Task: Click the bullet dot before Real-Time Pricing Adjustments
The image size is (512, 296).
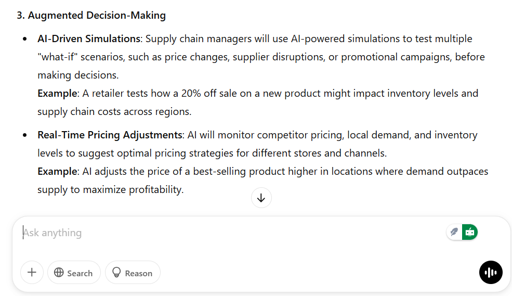Action: point(25,135)
